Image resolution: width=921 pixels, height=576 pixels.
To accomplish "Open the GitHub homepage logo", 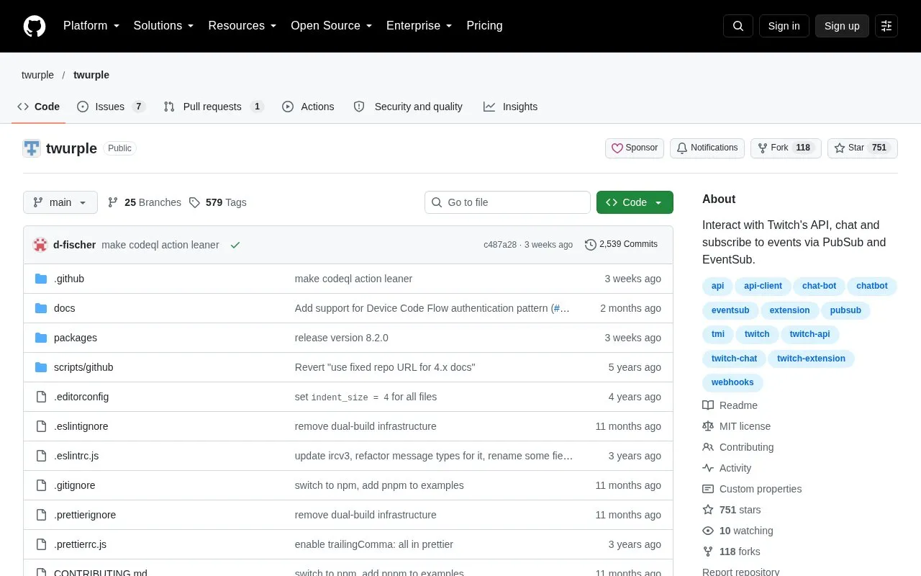I will coord(35,26).
